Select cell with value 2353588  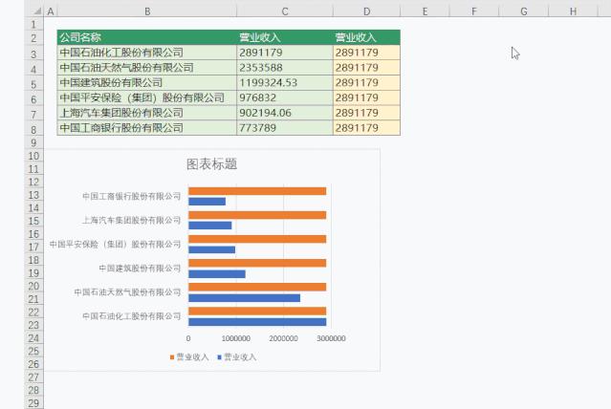[x=285, y=68]
